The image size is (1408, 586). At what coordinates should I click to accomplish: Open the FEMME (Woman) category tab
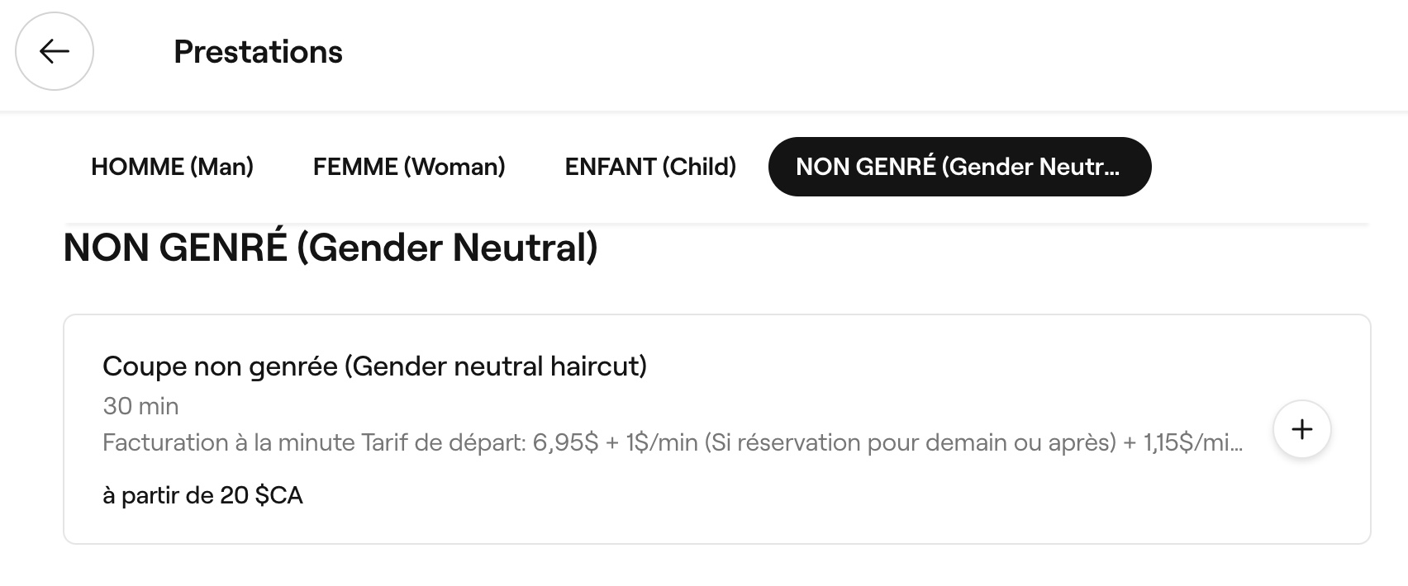tap(409, 167)
